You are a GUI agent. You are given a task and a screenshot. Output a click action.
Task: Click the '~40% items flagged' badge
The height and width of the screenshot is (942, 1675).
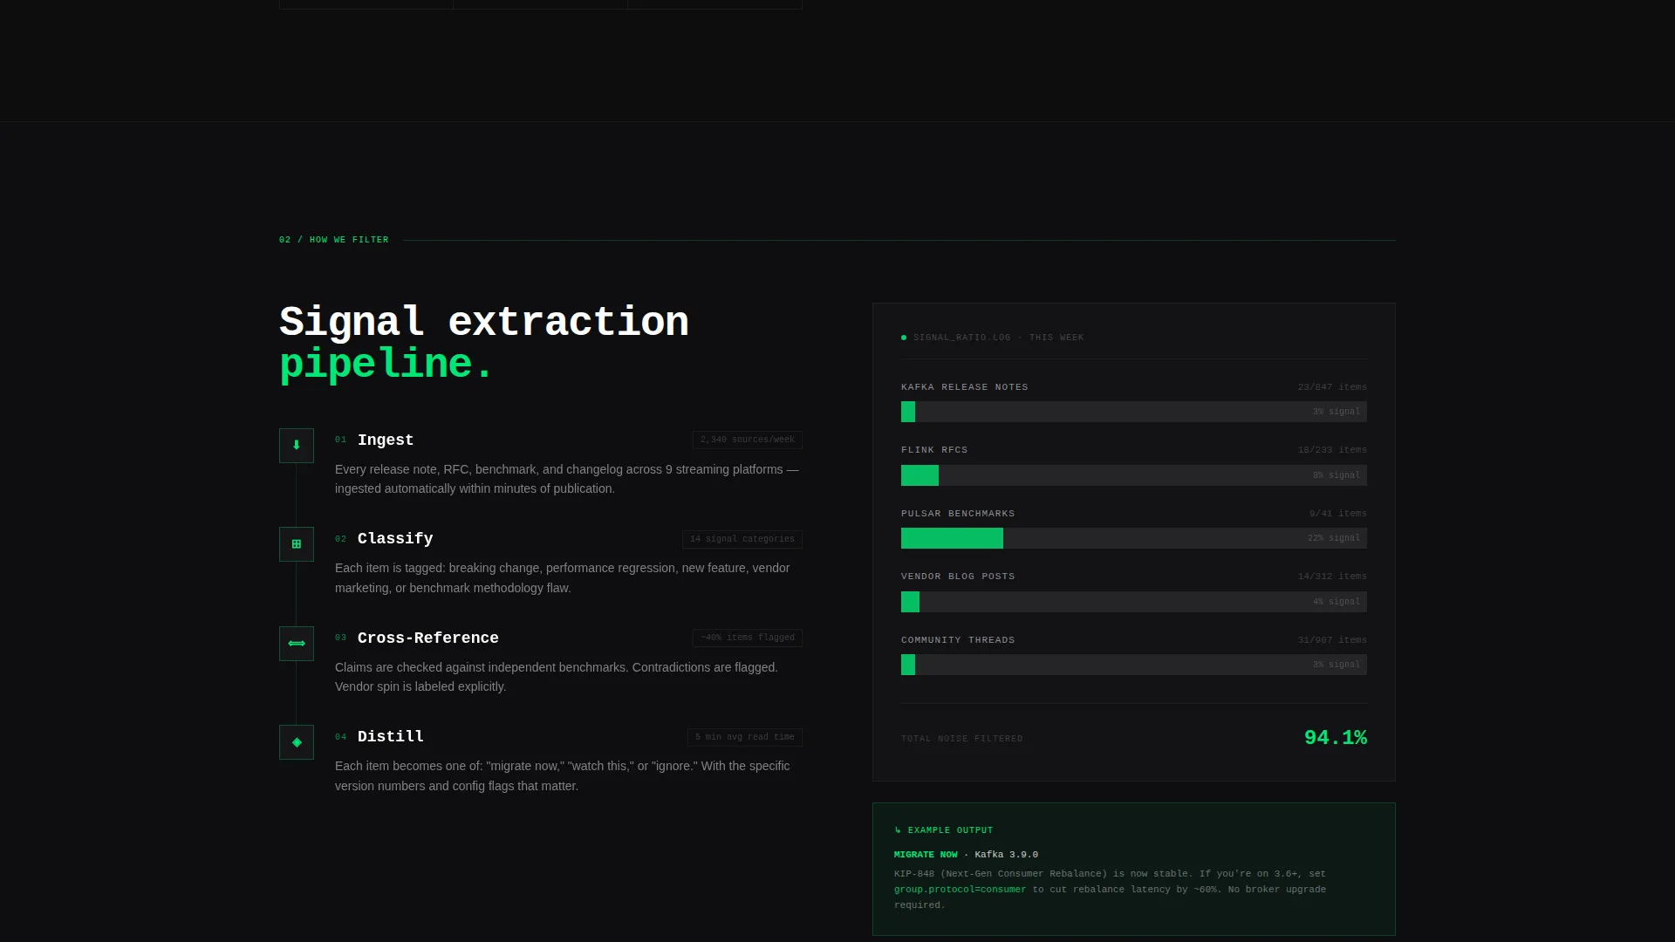pyautogui.click(x=748, y=638)
